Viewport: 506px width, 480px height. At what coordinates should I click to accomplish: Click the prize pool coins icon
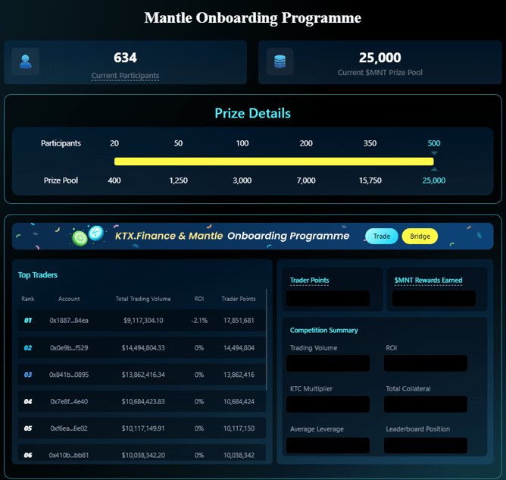[280, 62]
